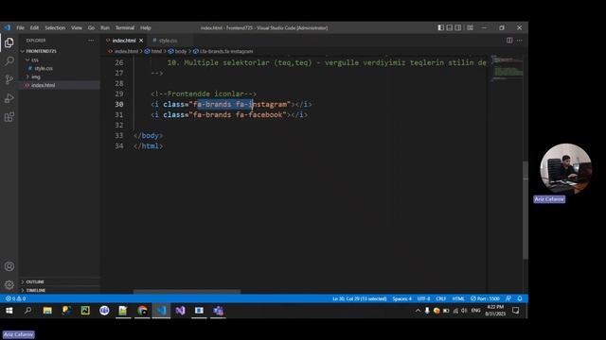
Task: Click the feedback icon in status bar
Action: [x=508, y=298]
